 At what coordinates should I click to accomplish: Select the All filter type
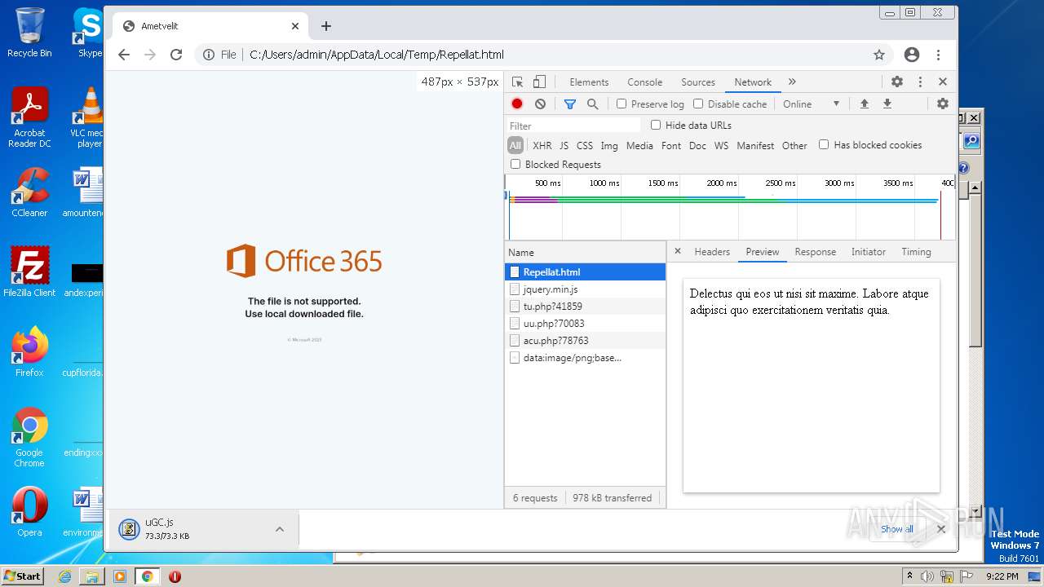click(x=515, y=145)
